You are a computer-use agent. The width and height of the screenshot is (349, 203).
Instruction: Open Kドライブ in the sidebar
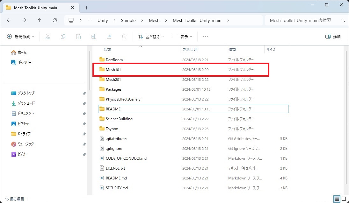coord(21,134)
